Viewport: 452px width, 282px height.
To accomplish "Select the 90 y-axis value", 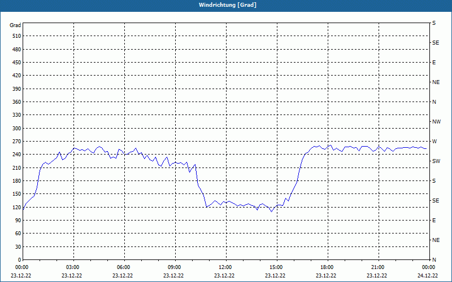I will click(x=18, y=221).
